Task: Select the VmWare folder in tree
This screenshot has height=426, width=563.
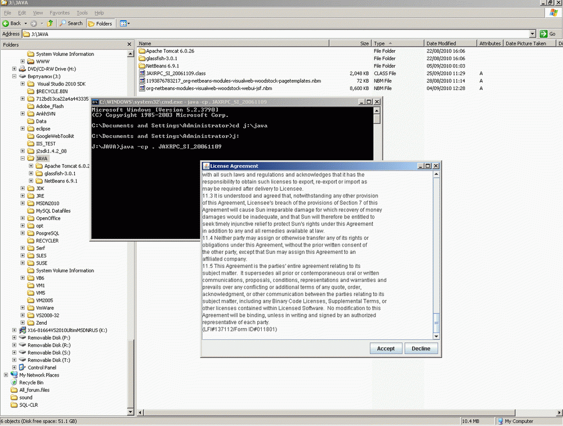Action: (45, 308)
